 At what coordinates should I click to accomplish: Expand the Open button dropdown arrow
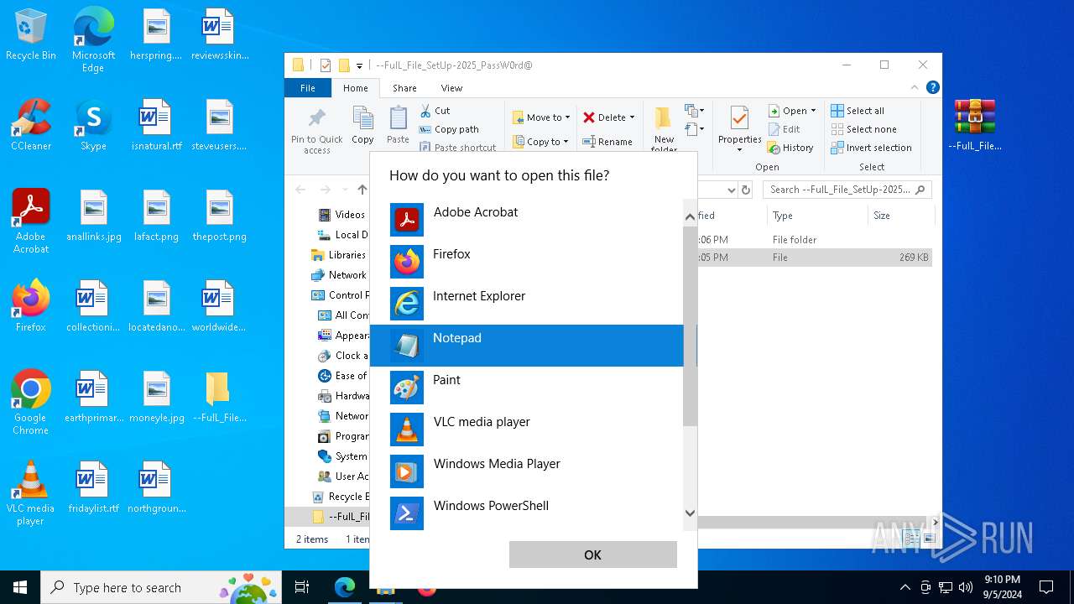coord(813,111)
